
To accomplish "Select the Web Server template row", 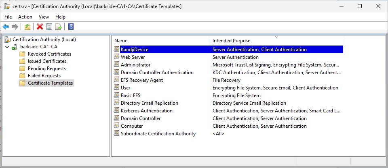I will click(x=133, y=57).
